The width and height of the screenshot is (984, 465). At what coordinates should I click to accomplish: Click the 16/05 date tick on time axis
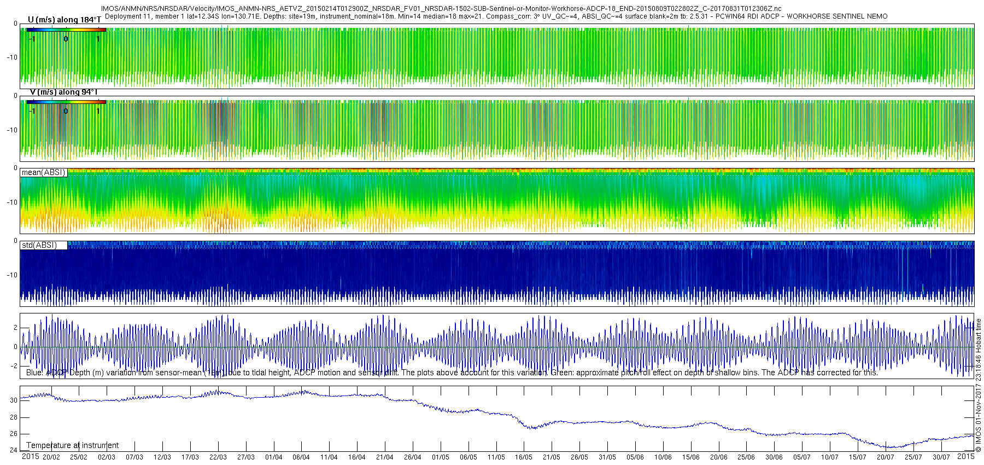[x=523, y=457]
